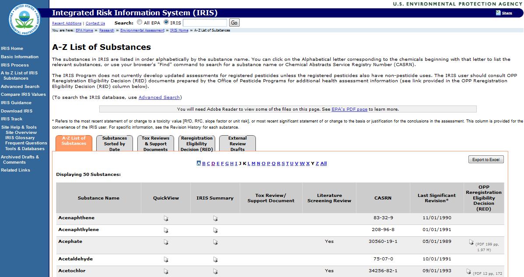
Task: Open QuickView icon for Acetochlor
Action: [166, 271]
